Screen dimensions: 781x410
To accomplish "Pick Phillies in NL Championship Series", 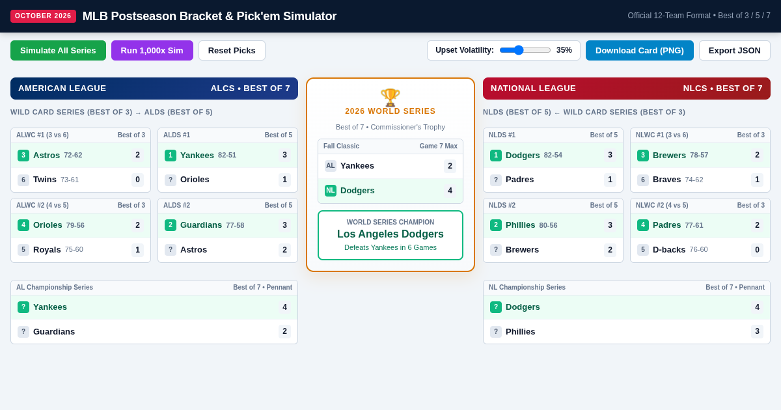I will pyautogui.click(x=627, y=332).
